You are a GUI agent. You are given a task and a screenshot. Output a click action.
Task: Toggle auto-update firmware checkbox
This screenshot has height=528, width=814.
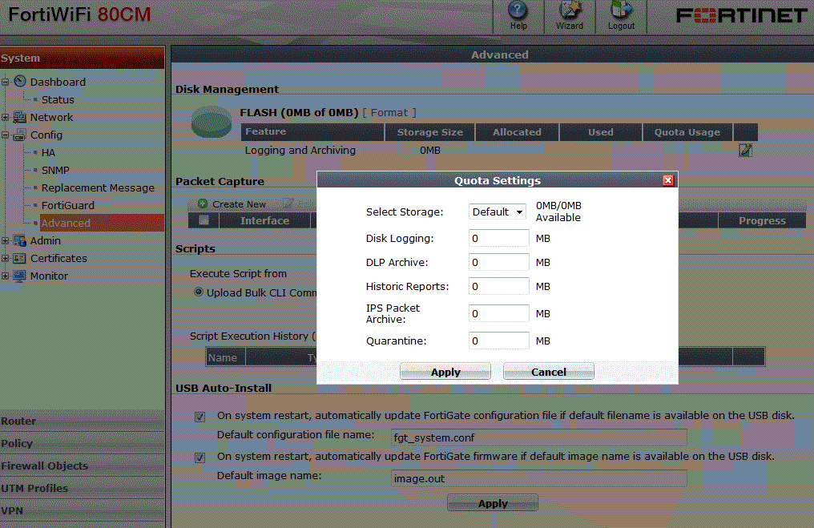(x=199, y=457)
